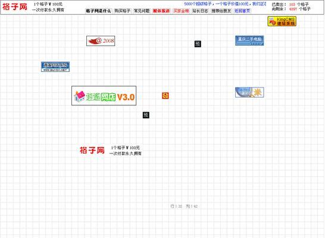Click the snowflake and moon banner ad
Screen dimensions: 325x238
click(x=249, y=92)
